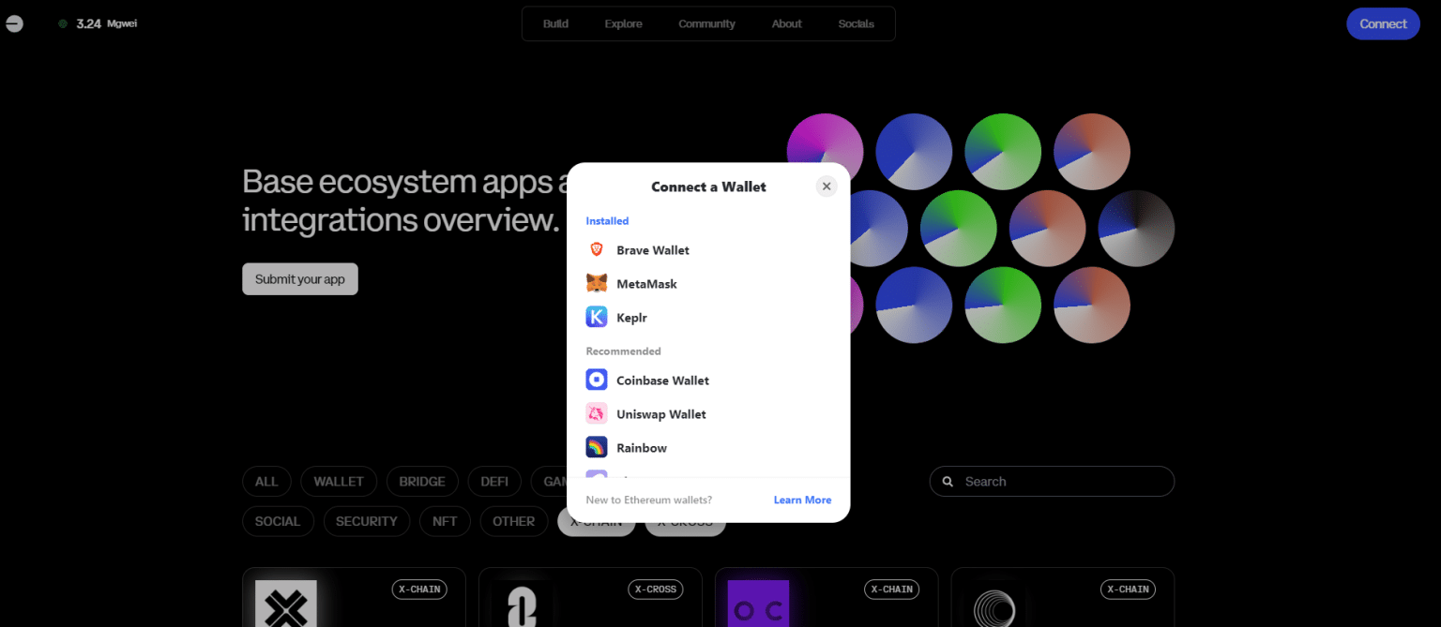Screen dimensions: 1441x627
Task: Open the Socials menu
Action: (x=856, y=23)
